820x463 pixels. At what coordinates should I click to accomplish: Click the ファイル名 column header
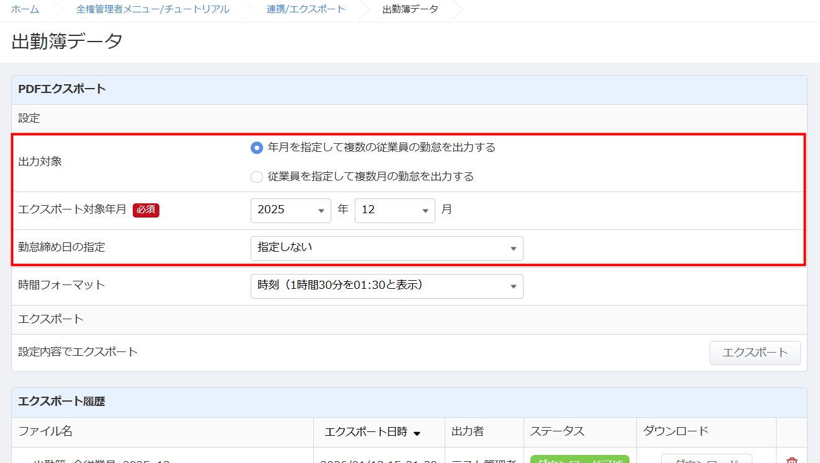coord(45,431)
